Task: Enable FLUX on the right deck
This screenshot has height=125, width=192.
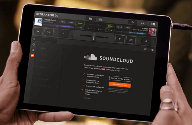Action: [110, 30]
